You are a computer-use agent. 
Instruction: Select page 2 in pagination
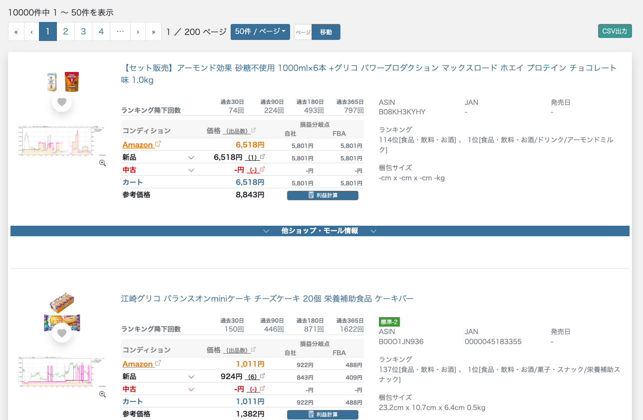65,31
